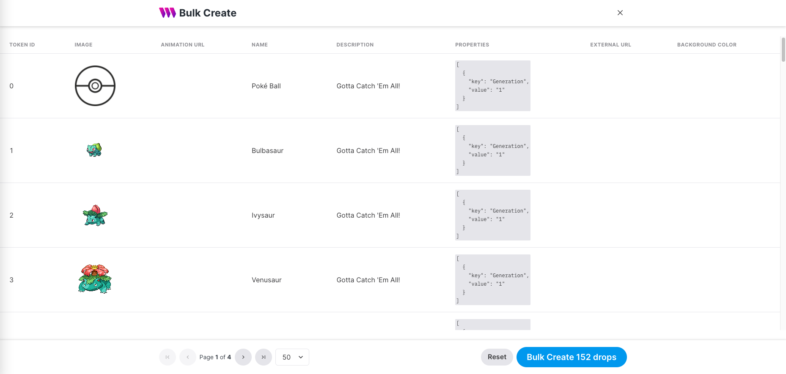The height and width of the screenshot is (374, 786).
Task: Click token ID 3 cell
Action: click(11, 280)
